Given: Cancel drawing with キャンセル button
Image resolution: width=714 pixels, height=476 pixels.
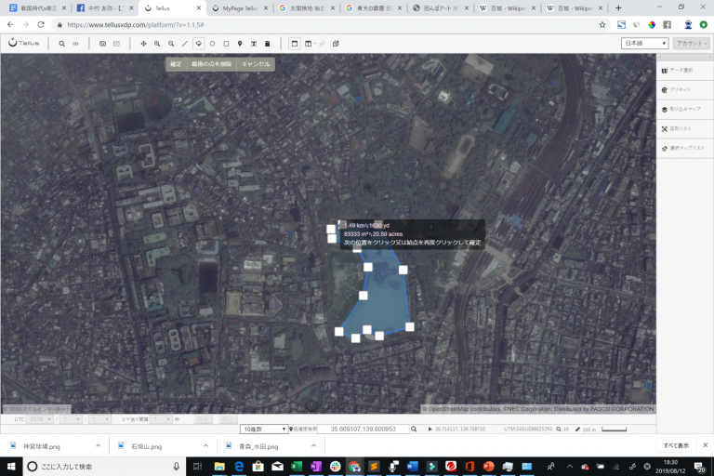Looking at the screenshot, I should point(256,64).
